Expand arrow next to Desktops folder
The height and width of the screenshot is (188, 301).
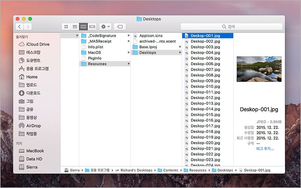coord(180,52)
